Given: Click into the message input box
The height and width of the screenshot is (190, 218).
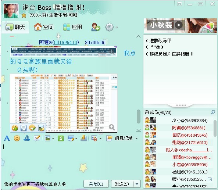Looking at the screenshot, I should pyautogui.click(x=72, y=161).
